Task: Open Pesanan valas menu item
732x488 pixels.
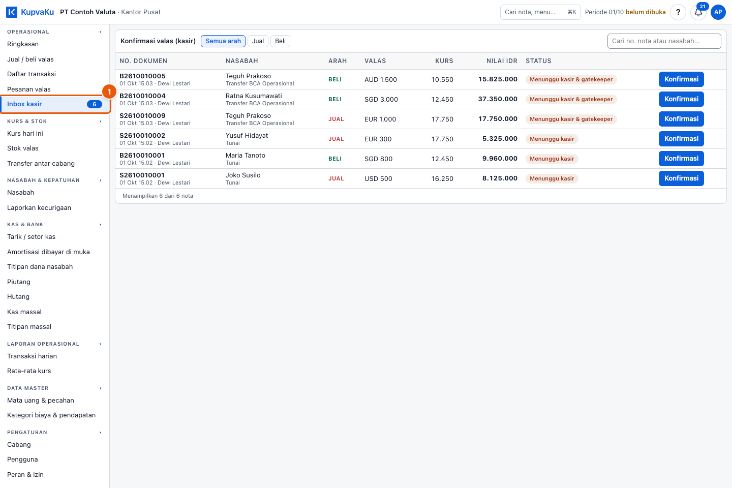Action: [x=54, y=89]
